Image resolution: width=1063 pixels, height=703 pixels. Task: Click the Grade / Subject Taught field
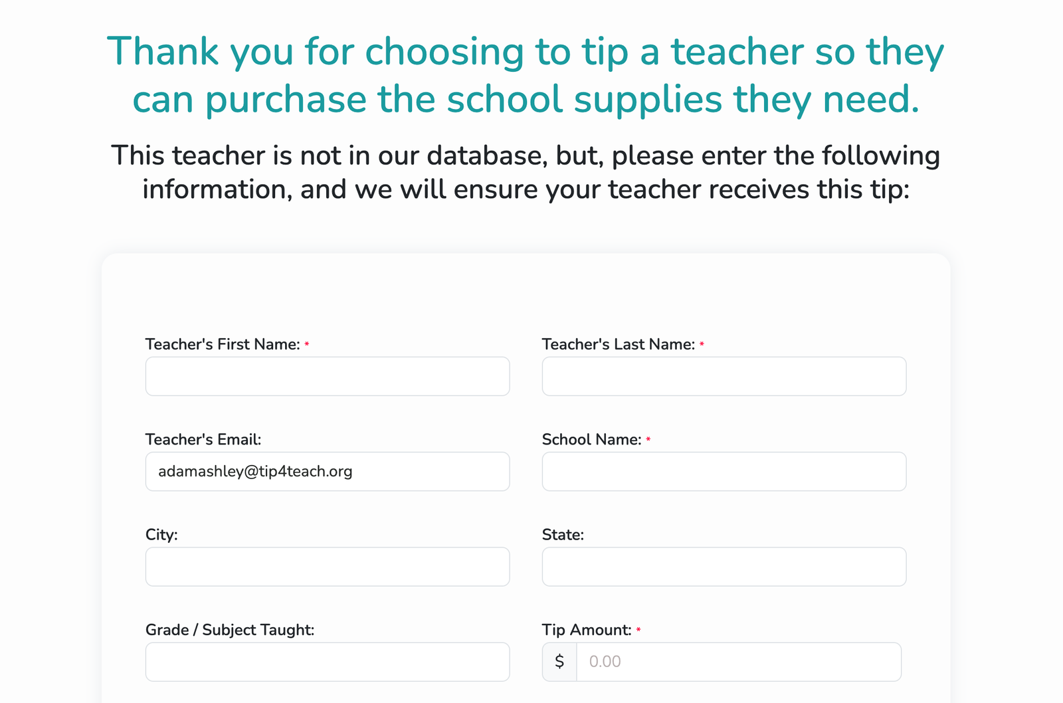(x=328, y=662)
